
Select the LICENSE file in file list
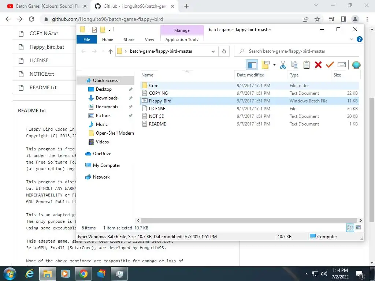pyautogui.click(x=250, y=108)
